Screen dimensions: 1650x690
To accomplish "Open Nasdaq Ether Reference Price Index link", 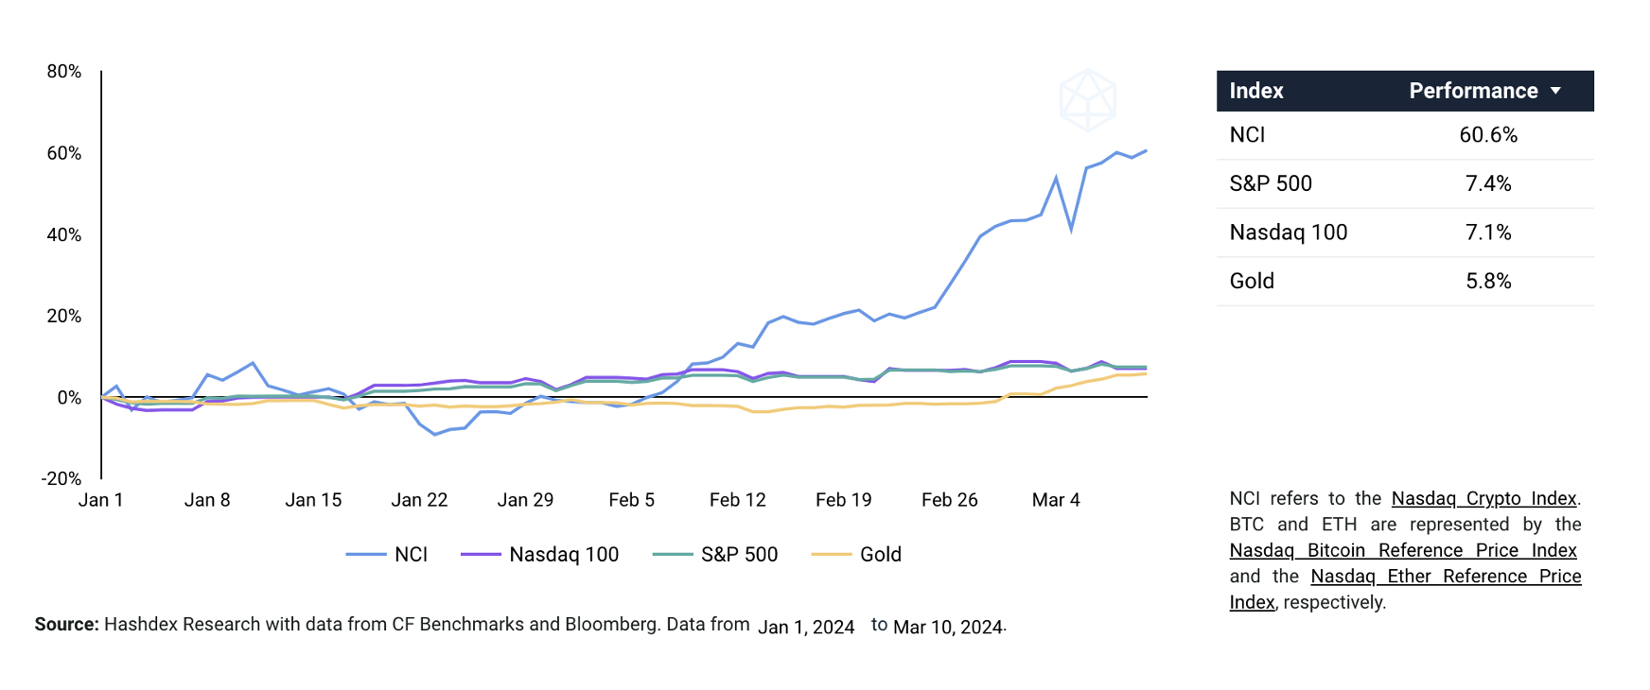I will click(x=1445, y=576).
